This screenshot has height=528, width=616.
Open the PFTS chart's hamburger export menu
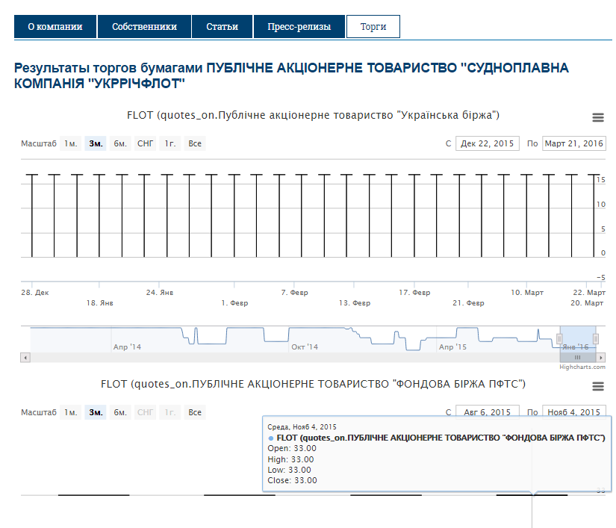(x=598, y=386)
